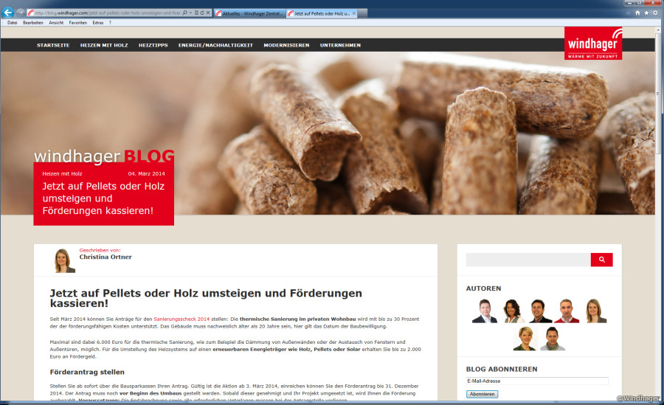Open the Favoriten menu in menu bar
The height and width of the screenshot is (405, 664).
(x=77, y=23)
